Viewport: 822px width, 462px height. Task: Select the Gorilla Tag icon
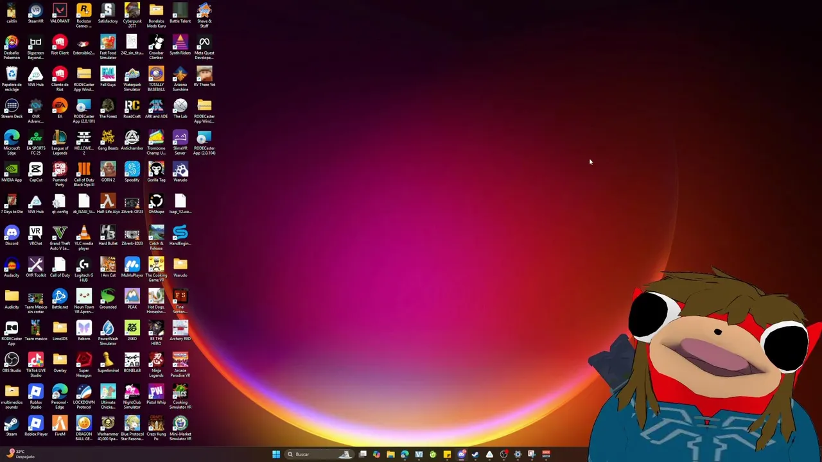[x=156, y=173]
